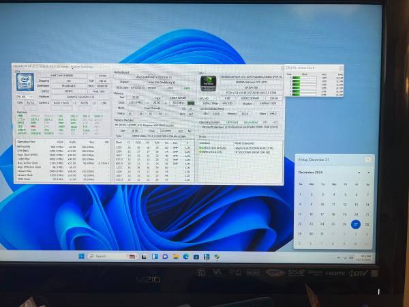Click the UEFI Boot label
This screenshot has height=307, width=409.
pos(232,122)
